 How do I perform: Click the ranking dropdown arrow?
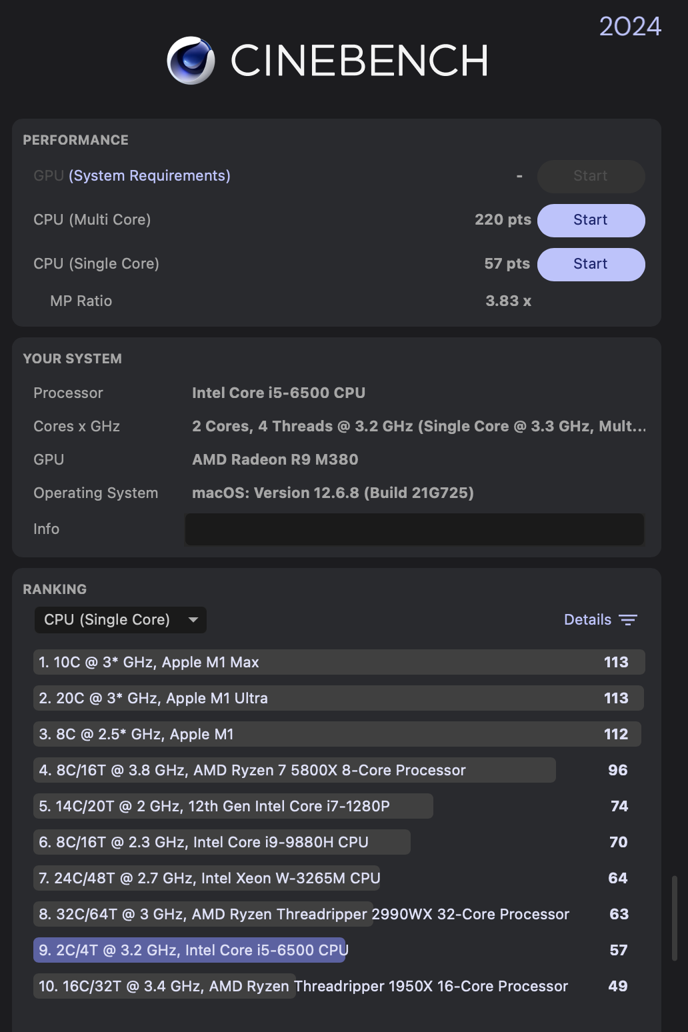[193, 620]
